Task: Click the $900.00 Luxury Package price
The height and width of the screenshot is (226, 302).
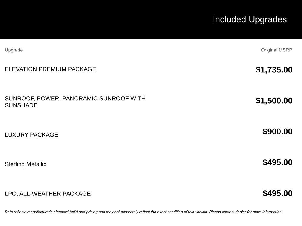Action: coord(278,132)
